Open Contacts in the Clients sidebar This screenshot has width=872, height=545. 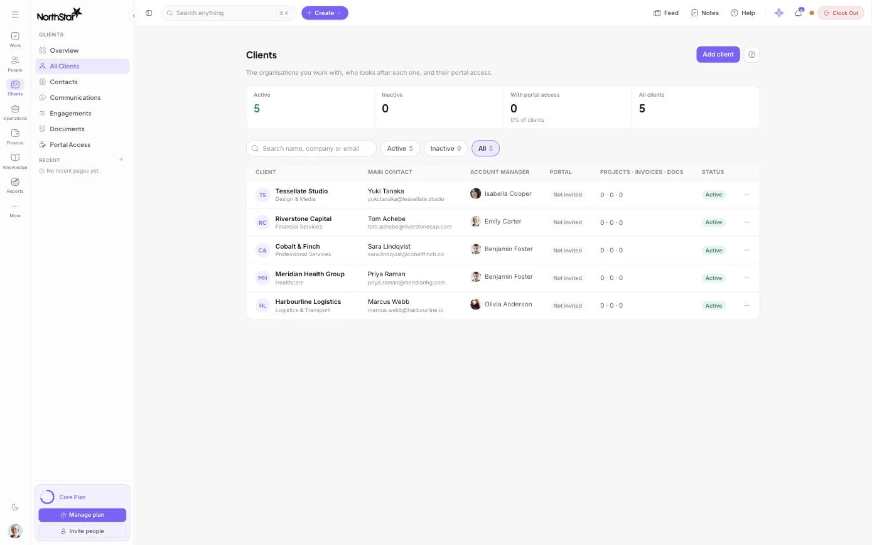click(82, 82)
